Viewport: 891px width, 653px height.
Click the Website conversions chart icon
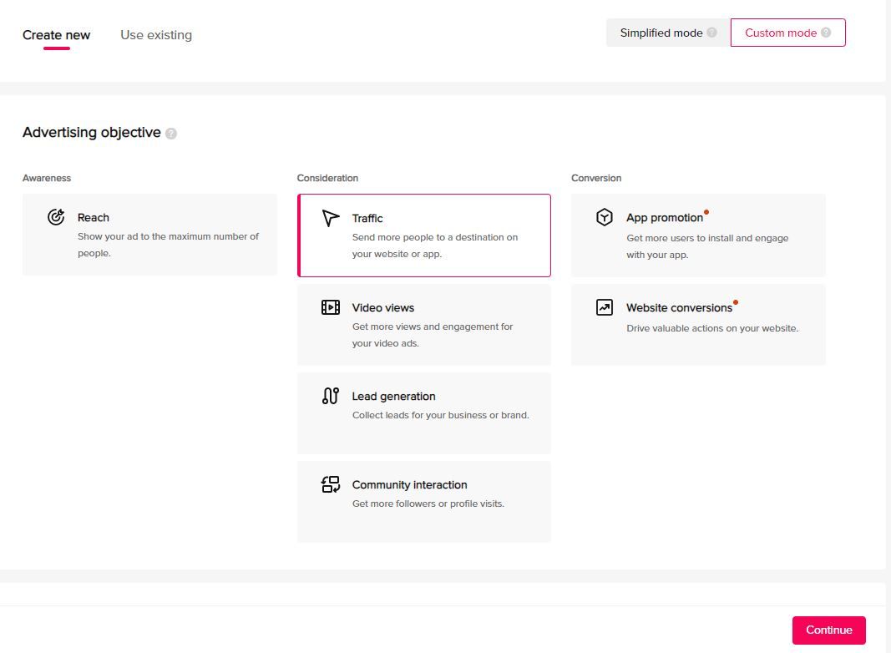604,307
